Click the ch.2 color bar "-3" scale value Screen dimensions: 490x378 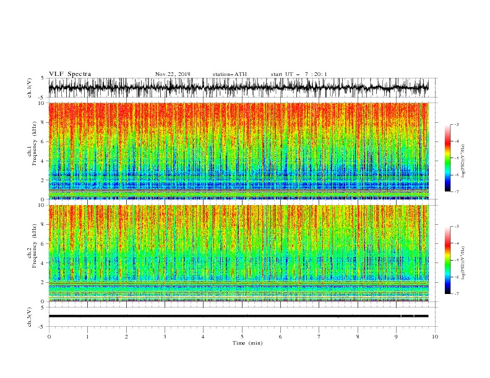pos(457,227)
